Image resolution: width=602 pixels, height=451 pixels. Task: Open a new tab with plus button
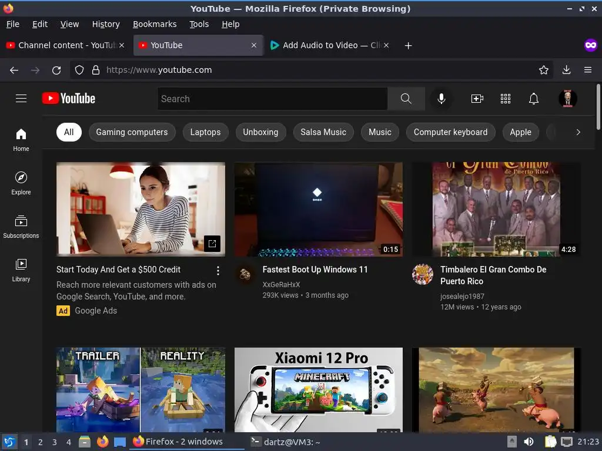[x=408, y=46]
